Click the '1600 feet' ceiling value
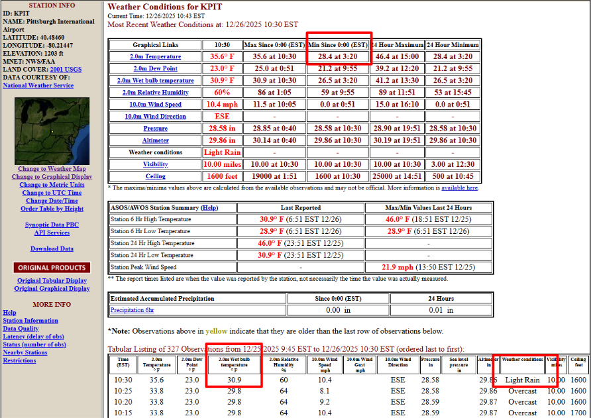This screenshot has height=418, width=591. click(x=222, y=176)
